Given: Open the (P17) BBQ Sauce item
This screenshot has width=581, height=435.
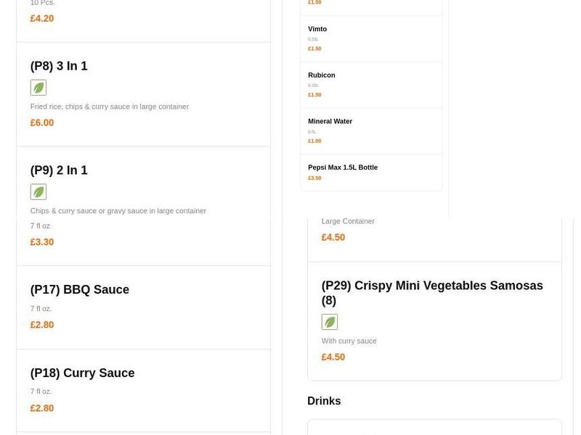Looking at the screenshot, I should click(79, 289).
